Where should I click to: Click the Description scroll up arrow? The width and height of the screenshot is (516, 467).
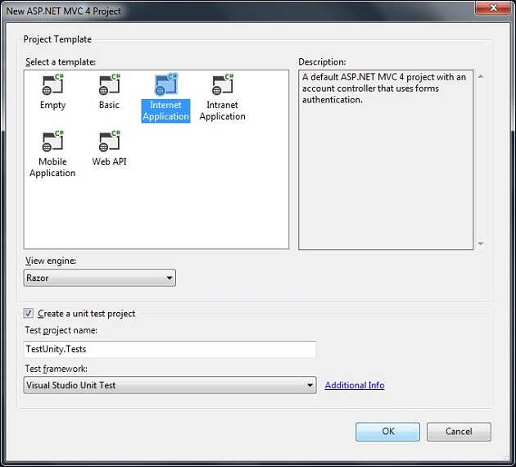point(481,77)
